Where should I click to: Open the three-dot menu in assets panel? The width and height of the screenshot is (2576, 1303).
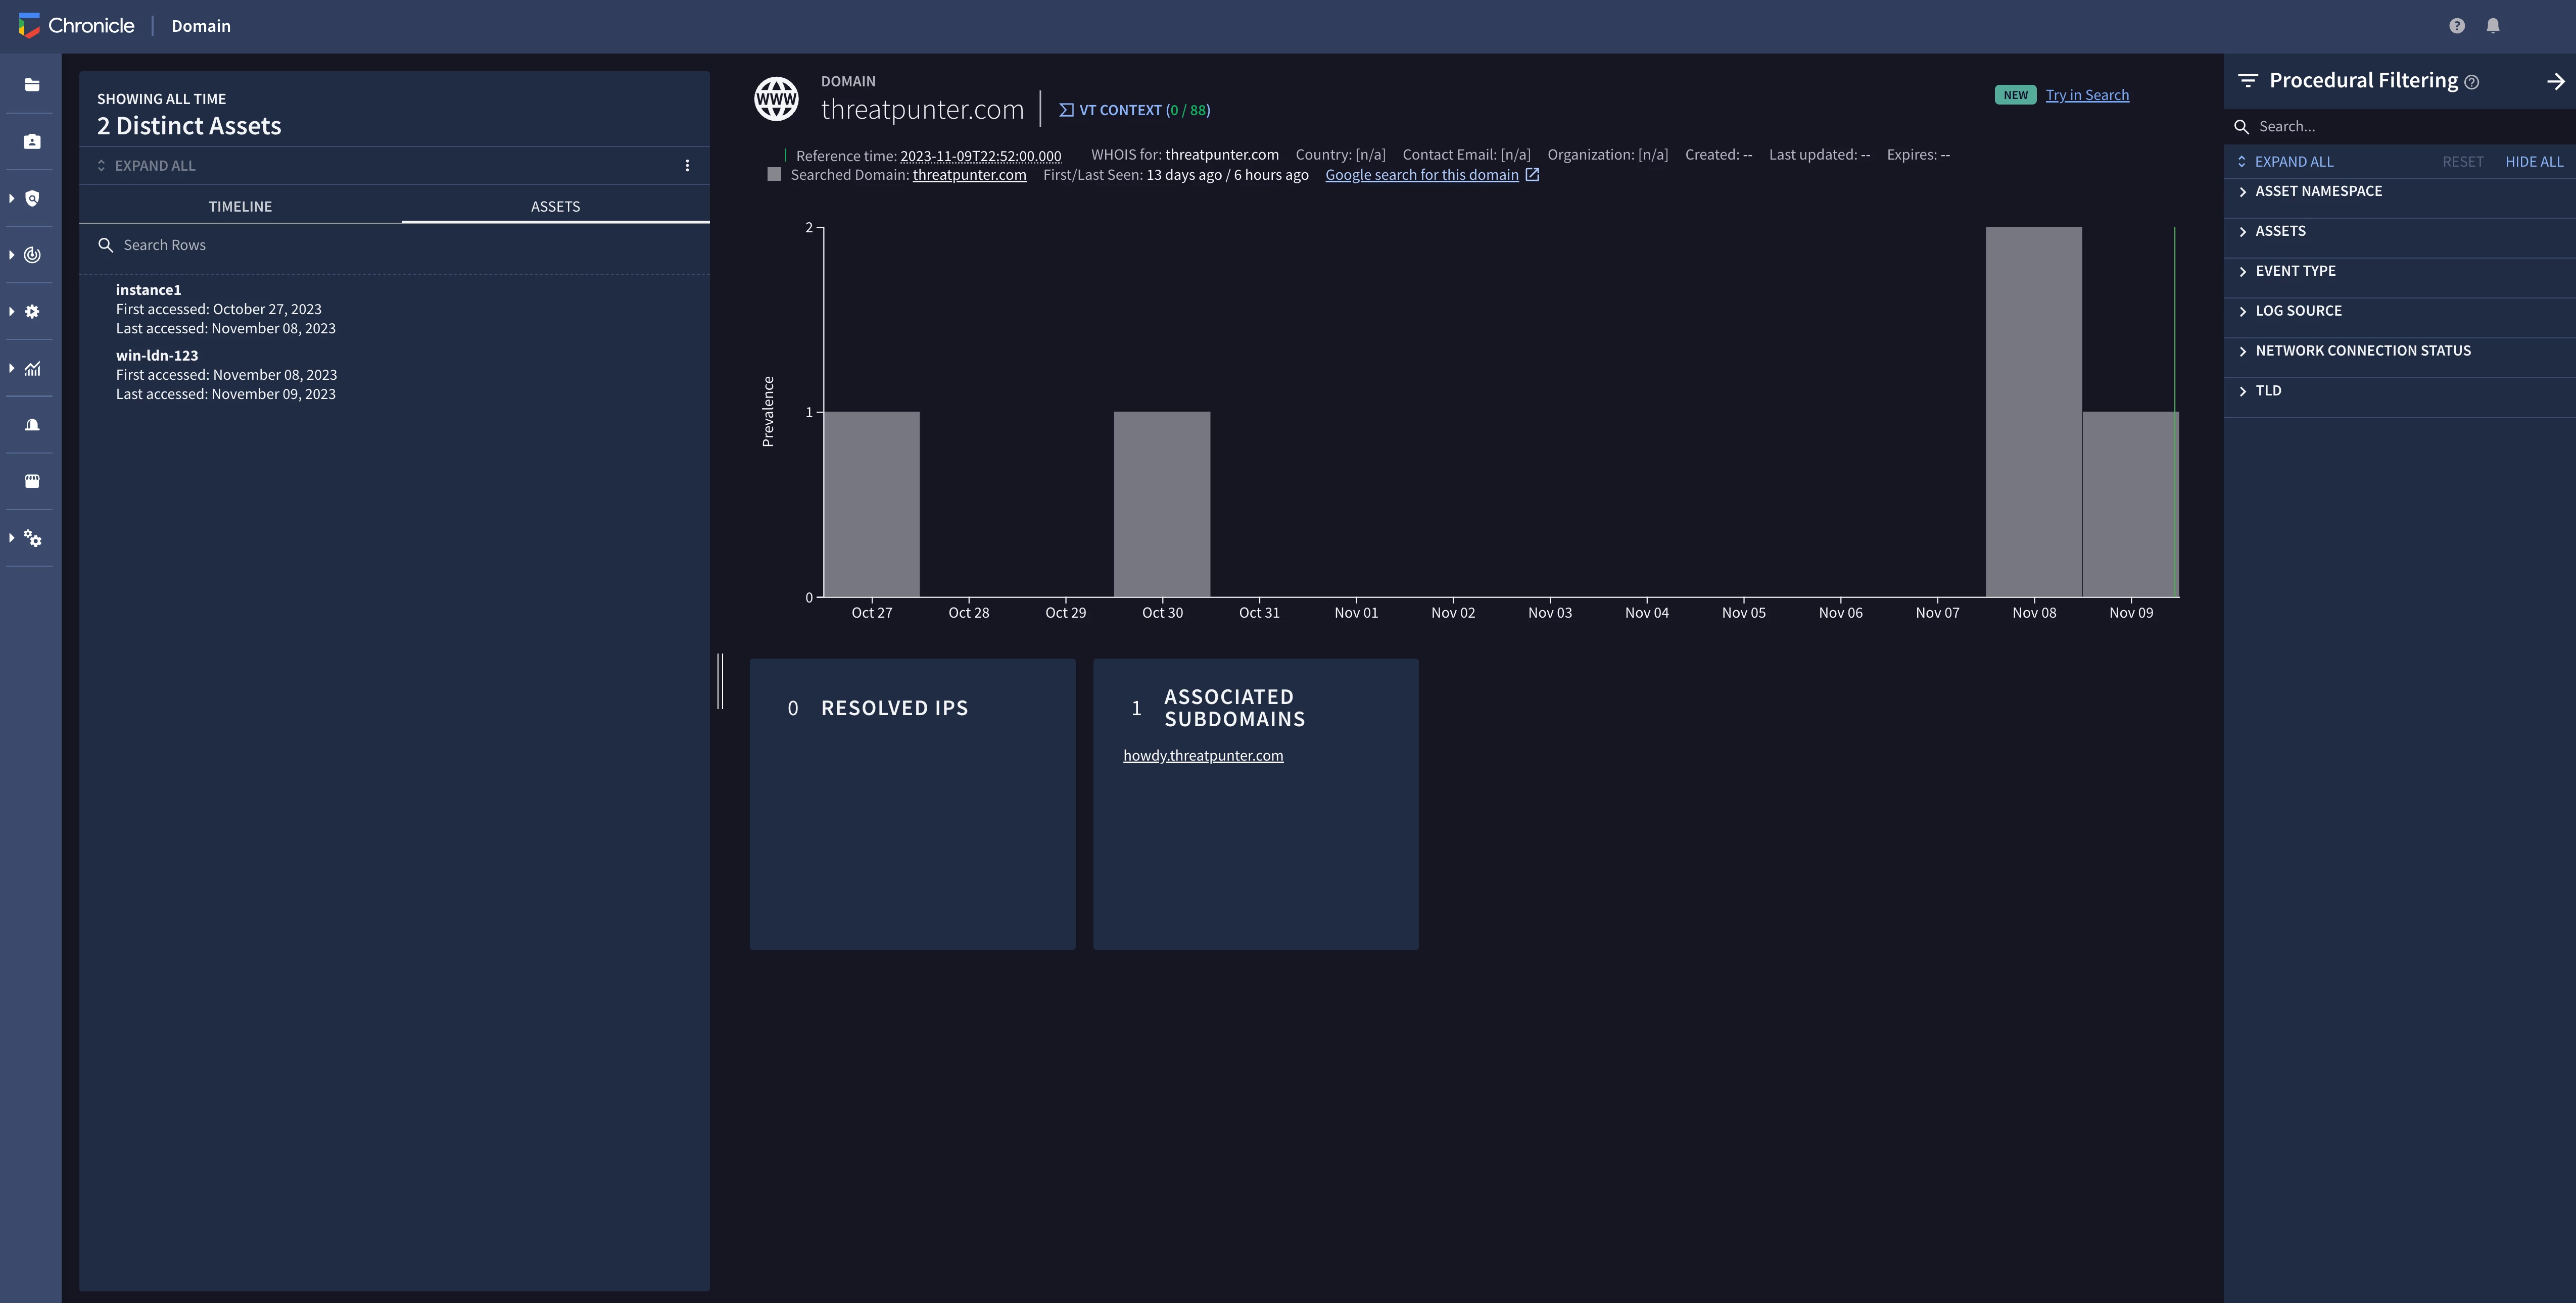click(687, 166)
